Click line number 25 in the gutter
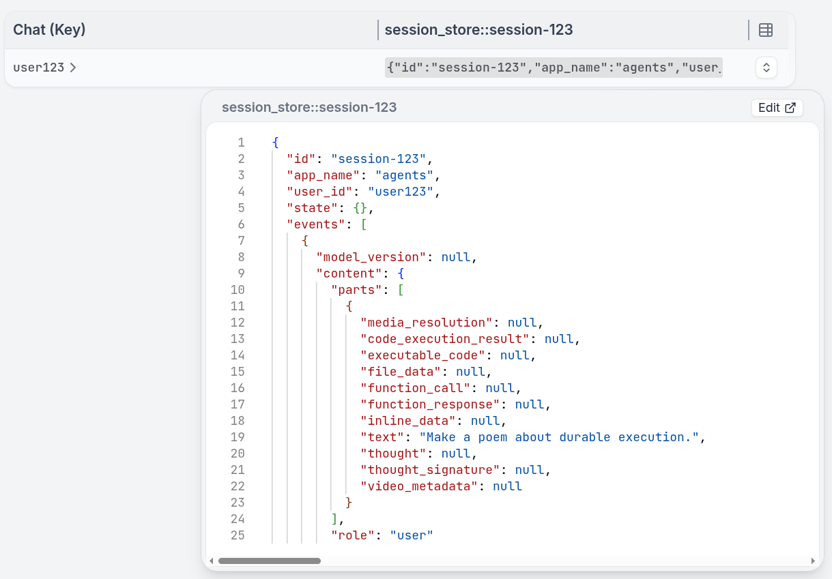832x579 pixels. (x=238, y=535)
